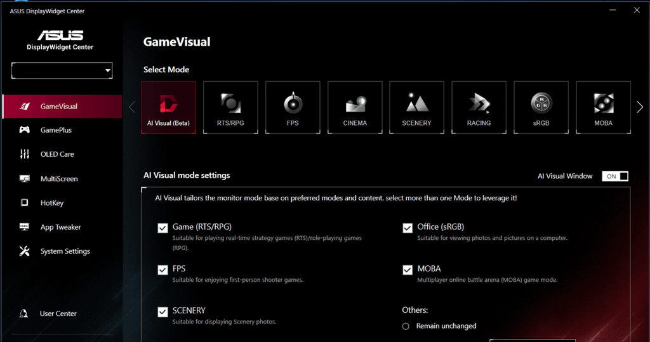Show previous modes with left arrow
Image resolution: width=650 pixels, height=342 pixels.
pos(132,107)
